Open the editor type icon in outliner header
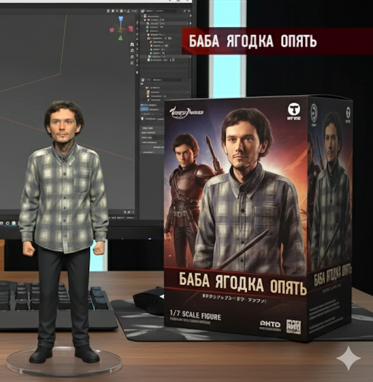The image size is (373, 382). click(x=143, y=11)
